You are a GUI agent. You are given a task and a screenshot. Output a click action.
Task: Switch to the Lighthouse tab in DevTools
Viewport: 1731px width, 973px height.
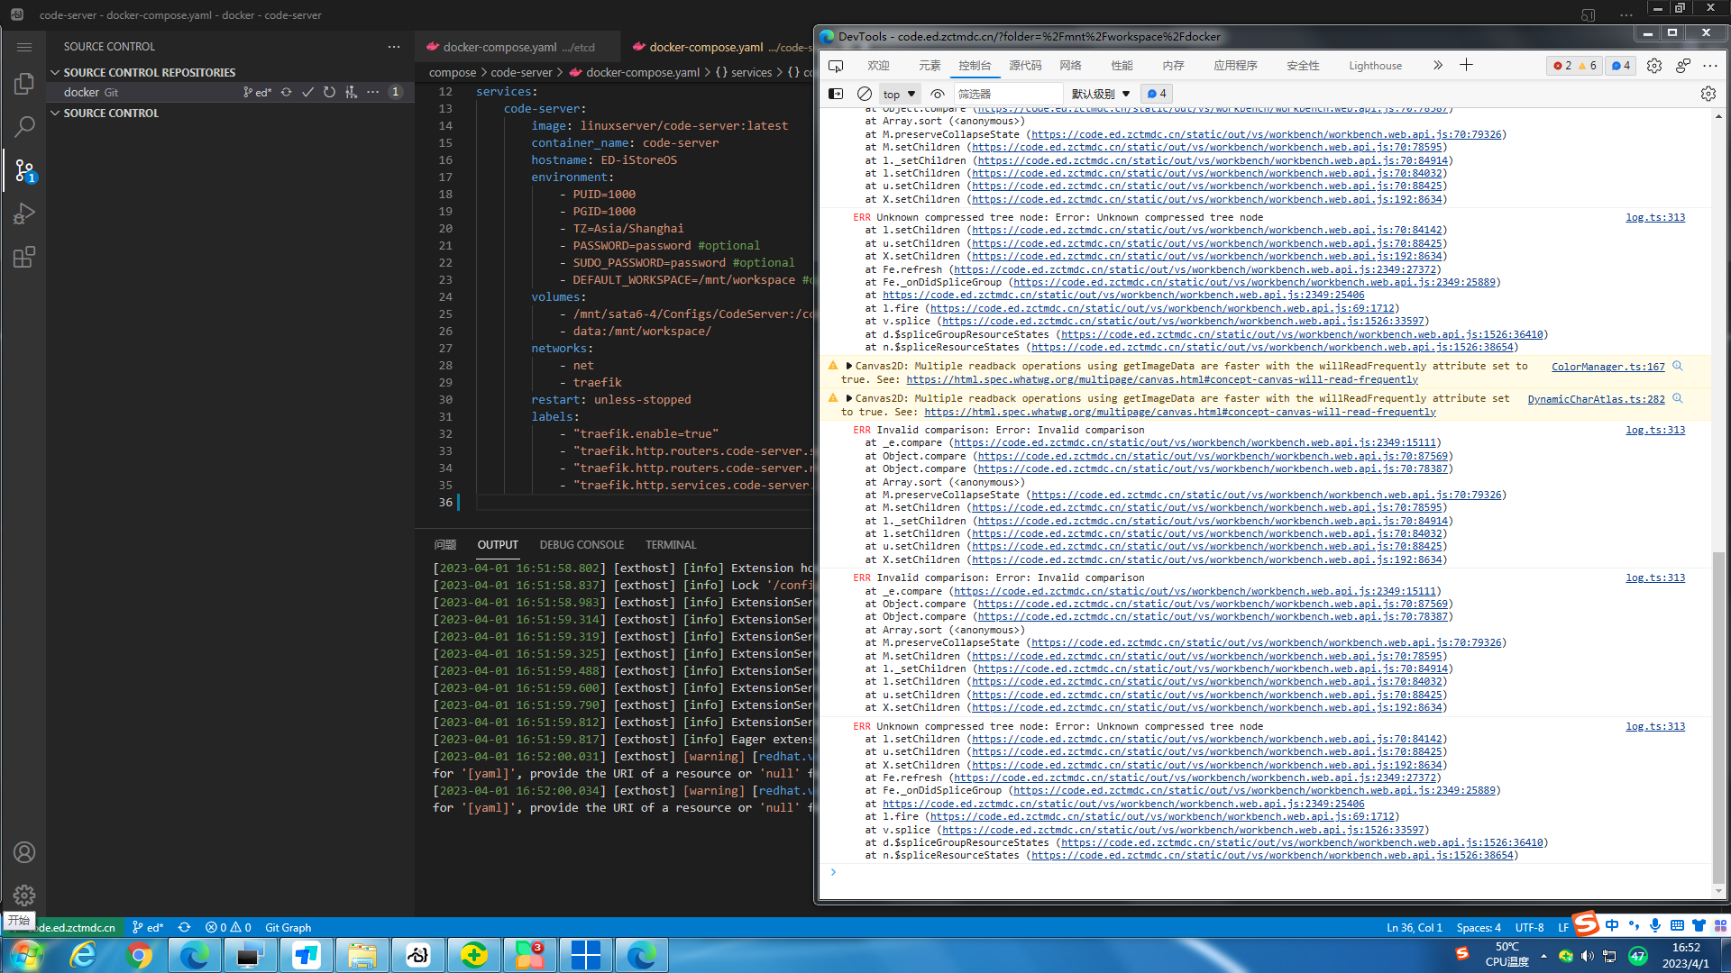point(1375,66)
